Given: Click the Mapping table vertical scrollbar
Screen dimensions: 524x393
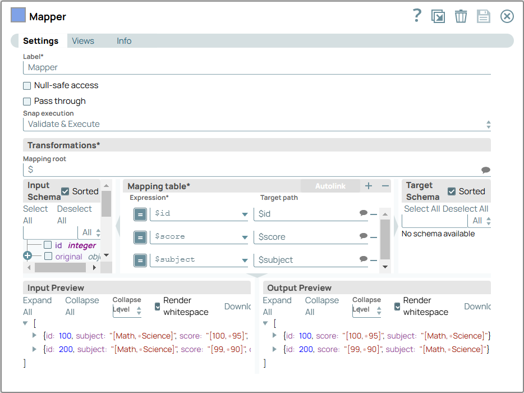Looking at the screenshot, I should click(385, 239).
